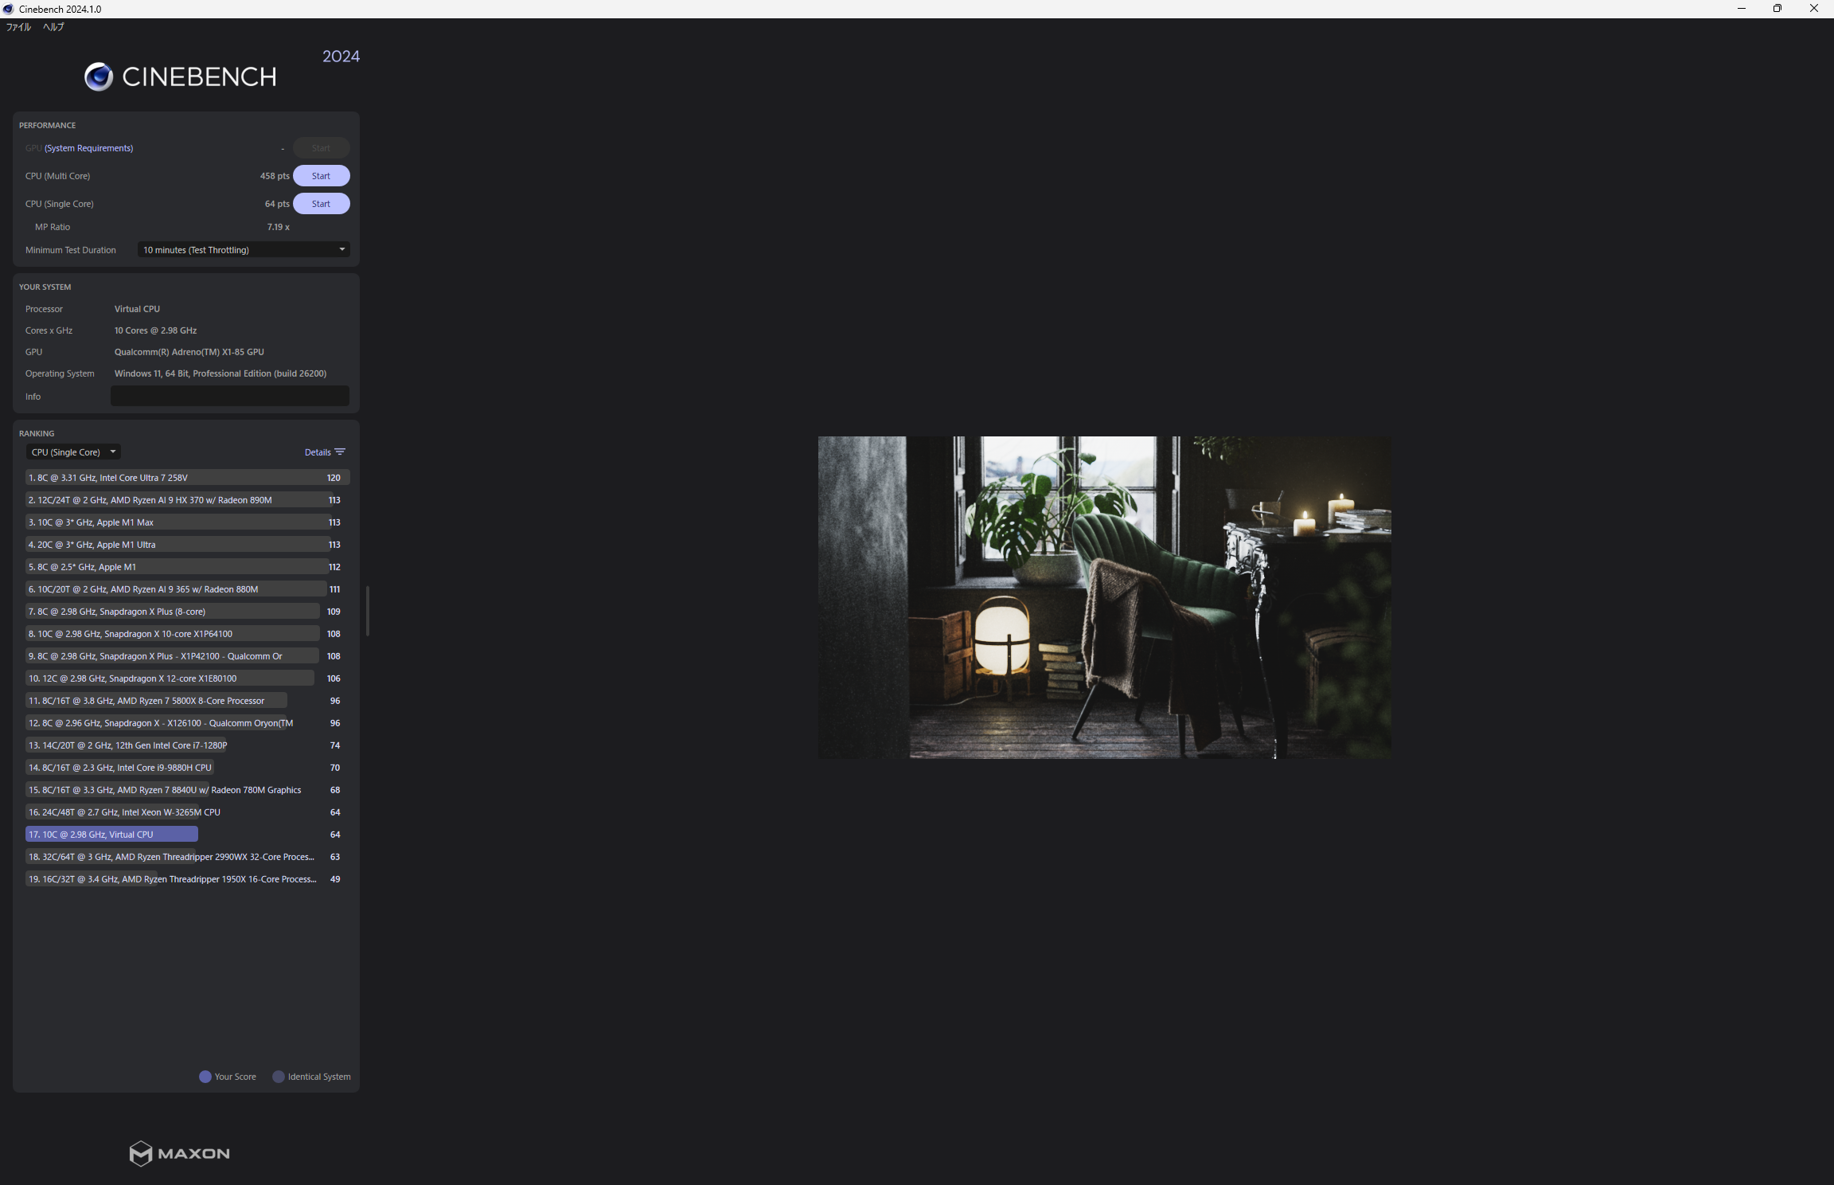1834x1185 pixels.
Task: Click the Maxon logo at bottom
Action: [180, 1153]
